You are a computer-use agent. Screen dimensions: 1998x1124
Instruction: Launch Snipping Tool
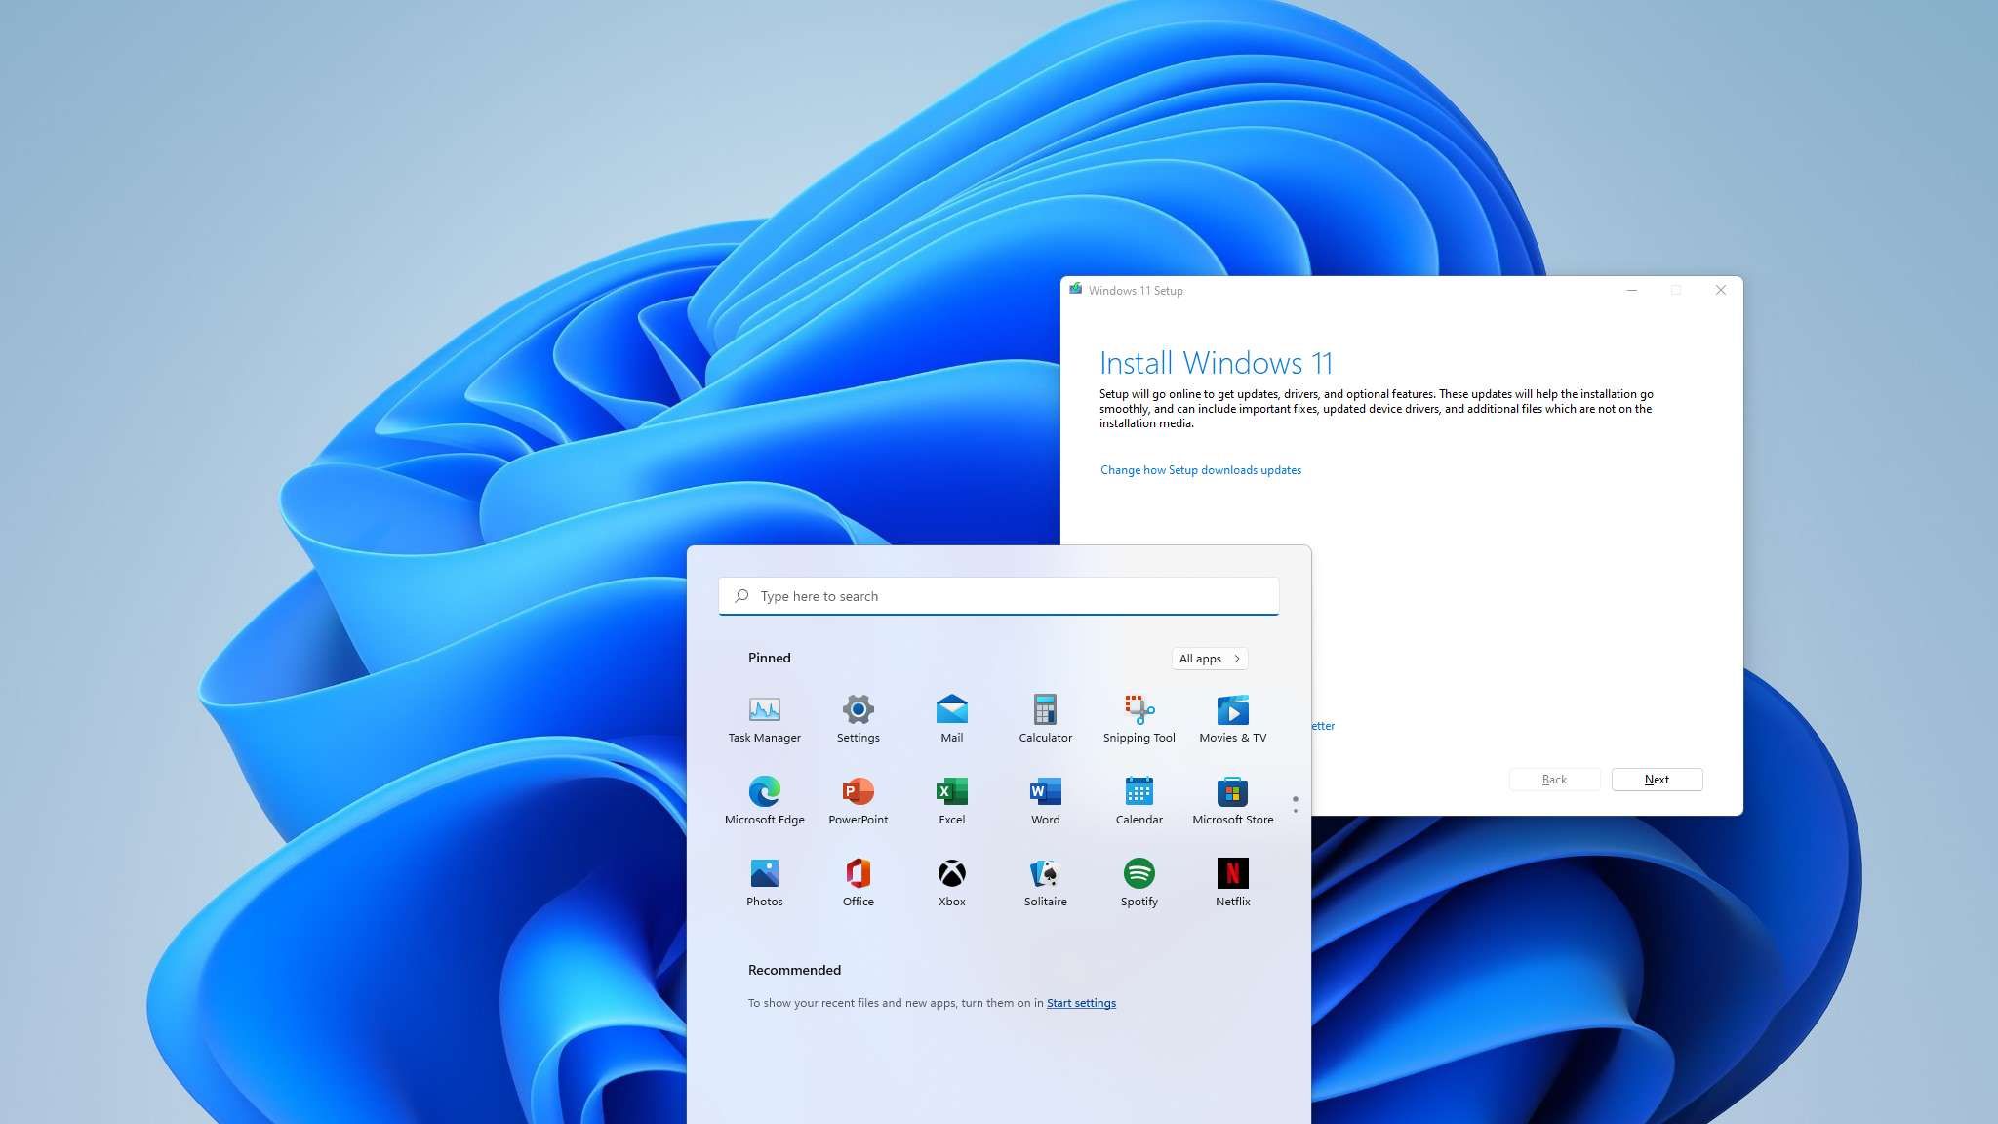pos(1139,719)
